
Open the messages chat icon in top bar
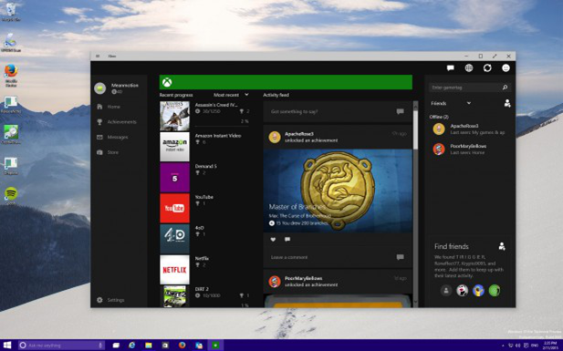coord(450,67)
